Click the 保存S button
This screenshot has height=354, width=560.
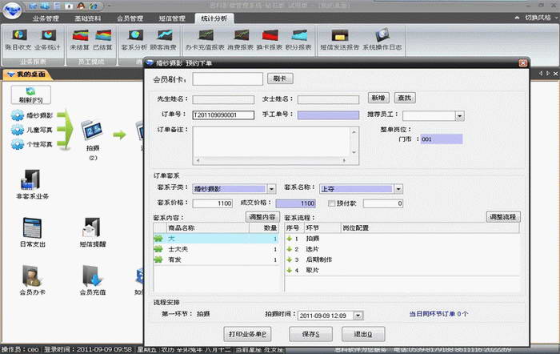pos(310,334)
